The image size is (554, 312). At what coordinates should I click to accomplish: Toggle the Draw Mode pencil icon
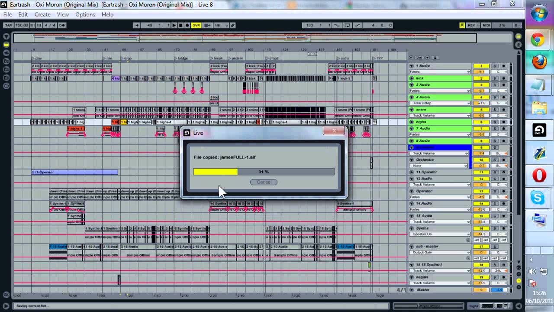[232, 25]
